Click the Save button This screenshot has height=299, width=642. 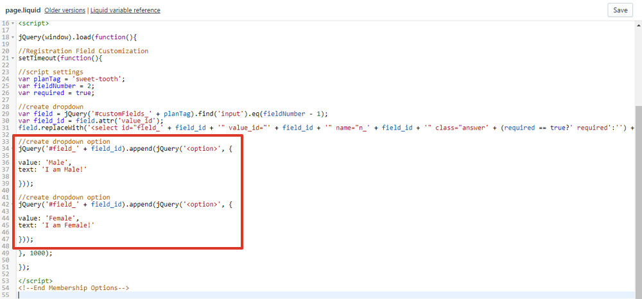[x=620, y=10]
